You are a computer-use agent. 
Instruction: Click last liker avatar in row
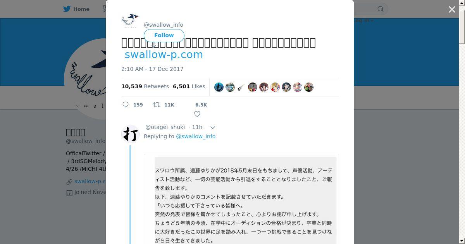pyautogui.click(x=308, y=87)
